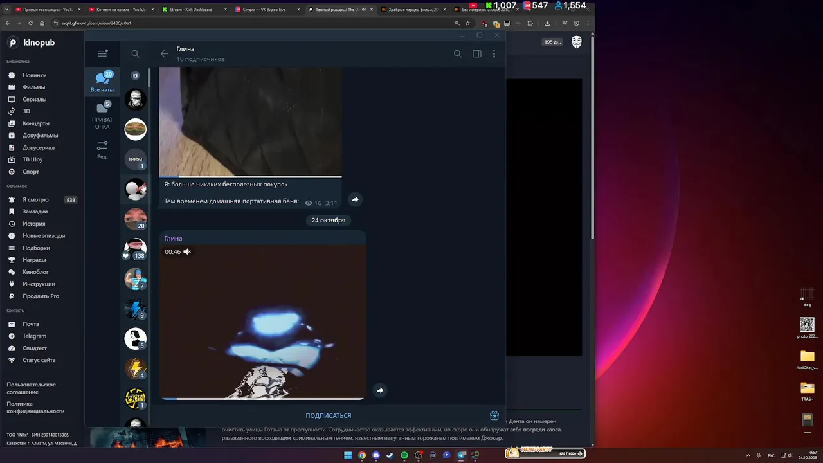Open the Новинки section in kinopub
The height and width of the screenshot is (463, 823).
click(x=34, y=75)
